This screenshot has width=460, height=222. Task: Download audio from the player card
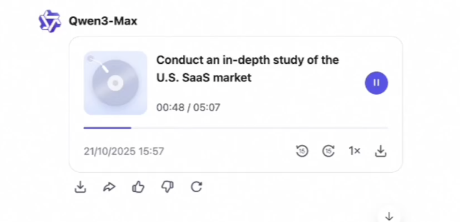tap(380, 151)
